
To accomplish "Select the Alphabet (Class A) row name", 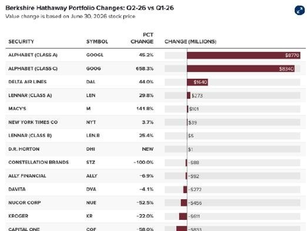I will (x=33, y=55).
